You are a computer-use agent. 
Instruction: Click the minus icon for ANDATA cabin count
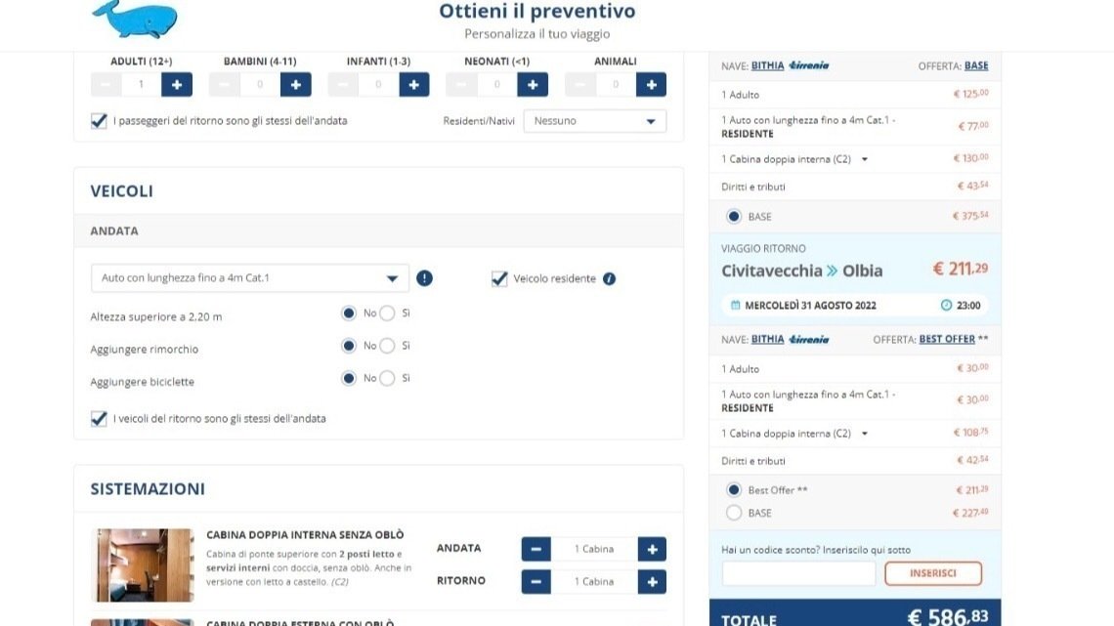click(536, 549)
